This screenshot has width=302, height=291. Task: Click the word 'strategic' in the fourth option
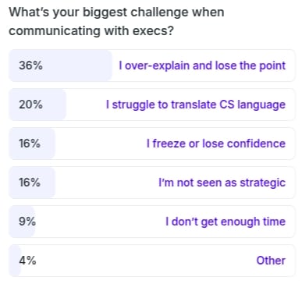(x=262, y=183)
